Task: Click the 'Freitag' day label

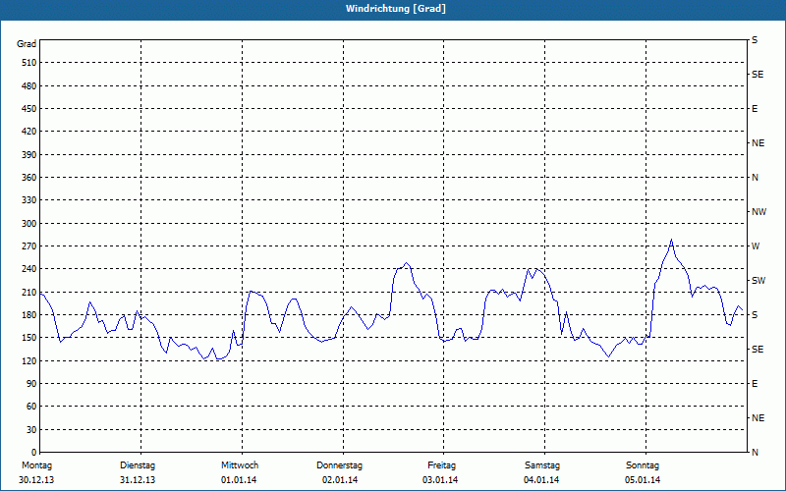Action: pos(441,465)
